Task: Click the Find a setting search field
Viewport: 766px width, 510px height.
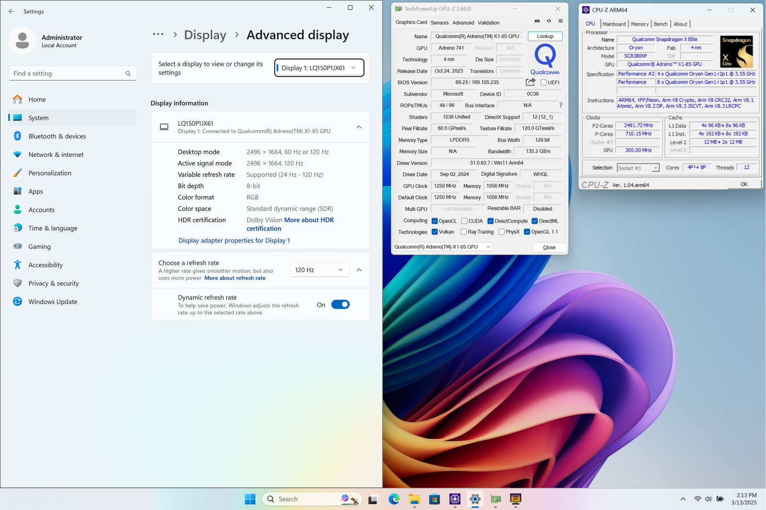Action: pyautogui.click(x=72, y=74)
